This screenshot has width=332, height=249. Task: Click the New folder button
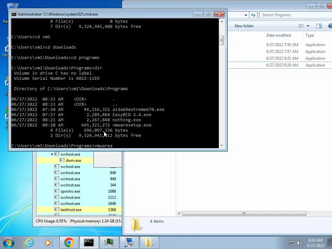pyautogui.click(x=244, y=26)
